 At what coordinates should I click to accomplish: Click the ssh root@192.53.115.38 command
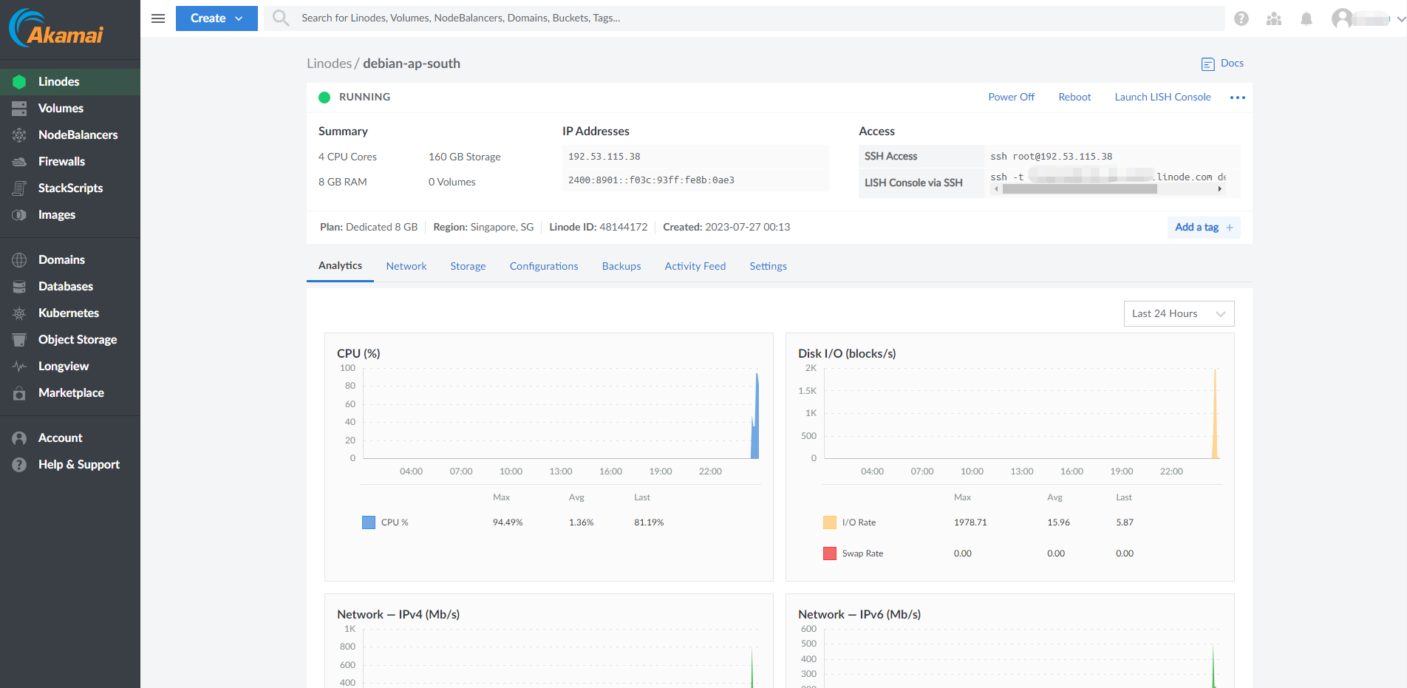1051,157
